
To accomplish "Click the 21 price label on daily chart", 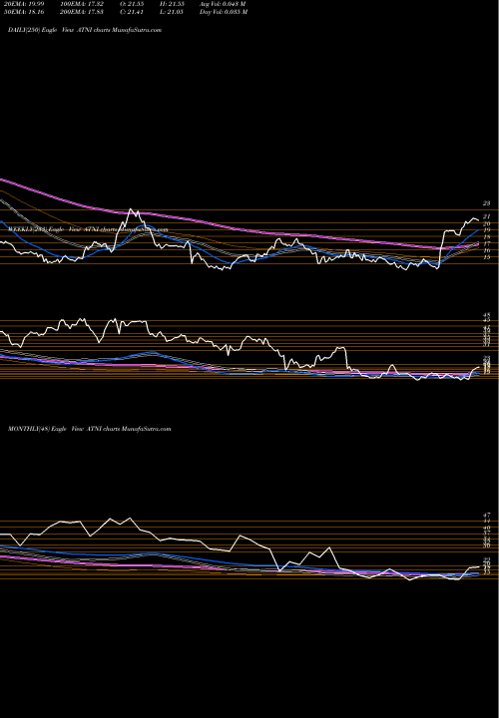I will pyautogui.click(x=487, y=216).
